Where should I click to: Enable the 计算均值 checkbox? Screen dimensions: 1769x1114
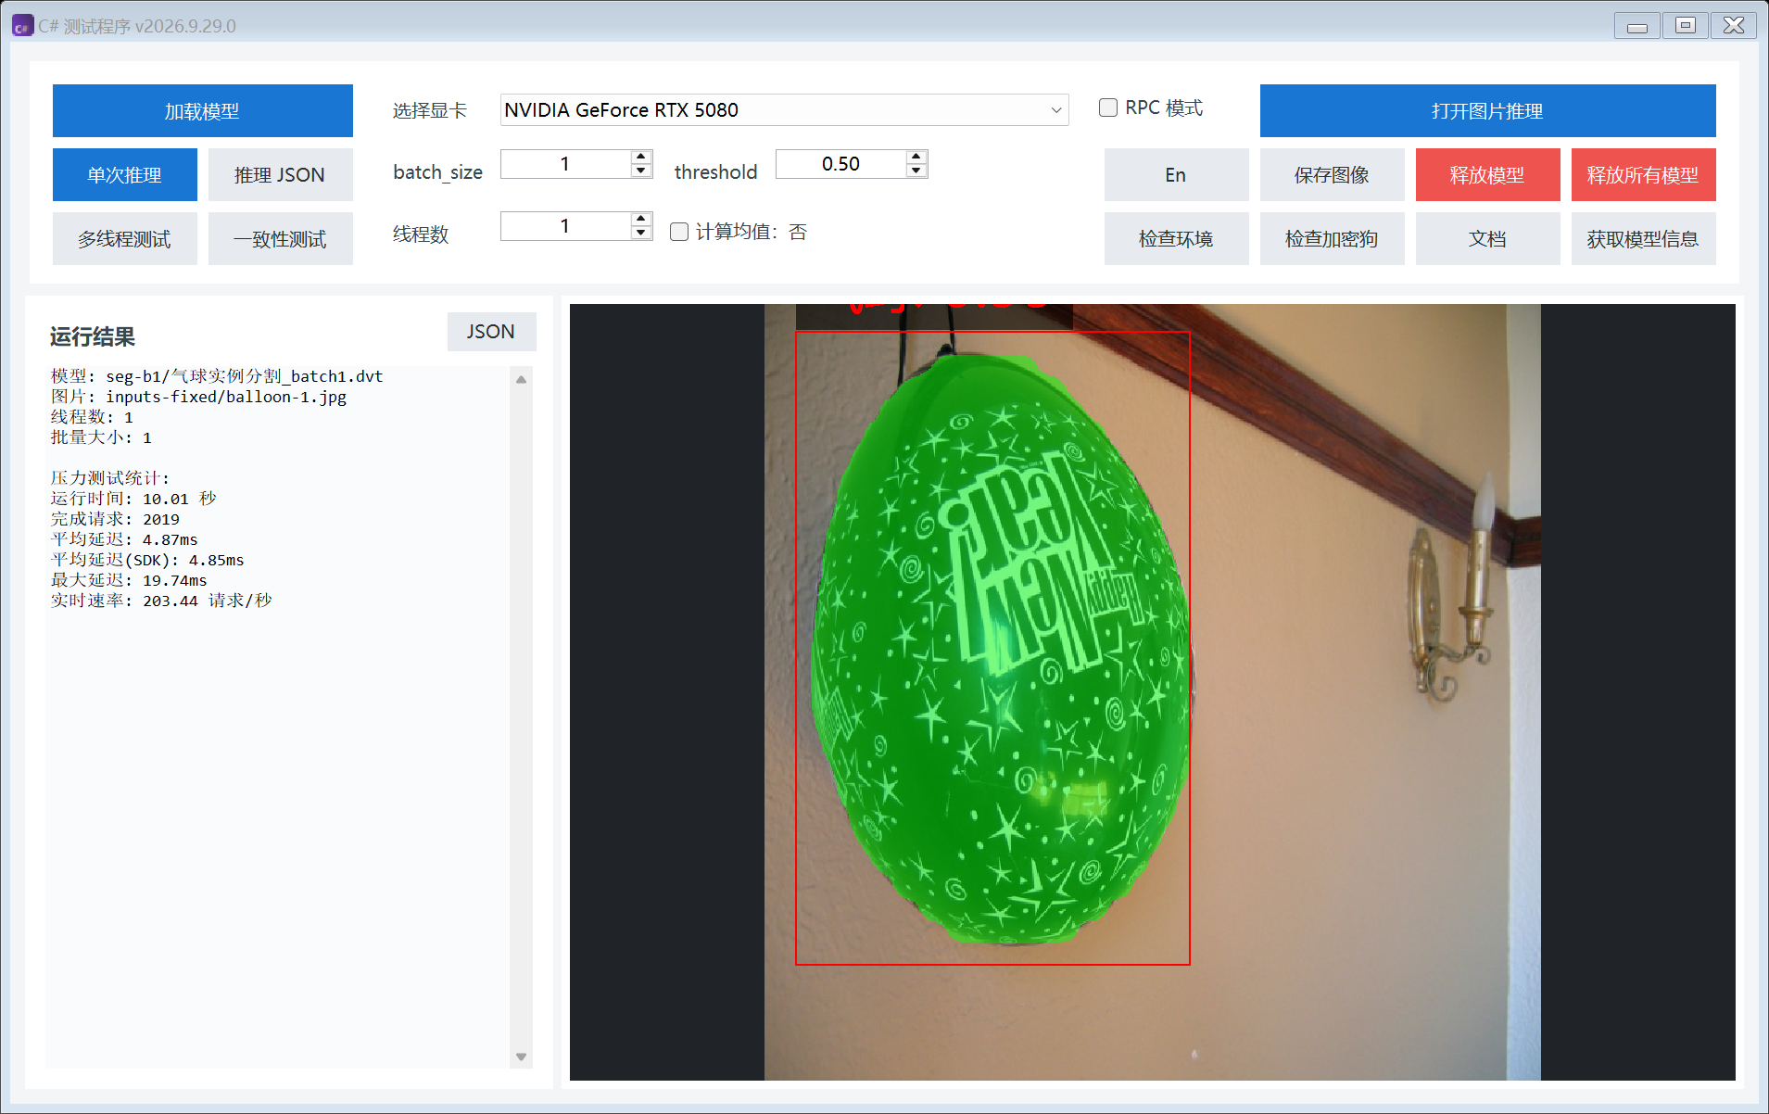point(679,232)
